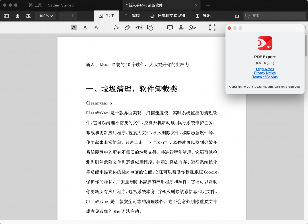Screen dimensions: 308x224
Task: Toggle page thumbnails view
Action: point(17,16)
